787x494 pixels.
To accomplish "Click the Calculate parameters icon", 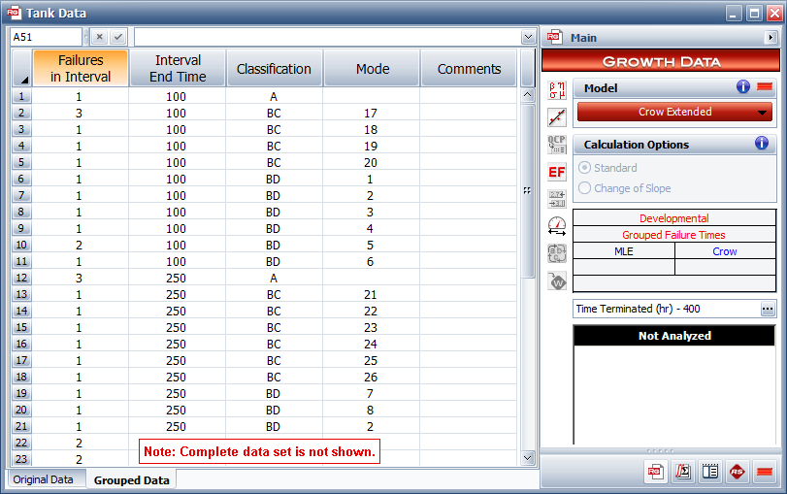I will [557, 92].
